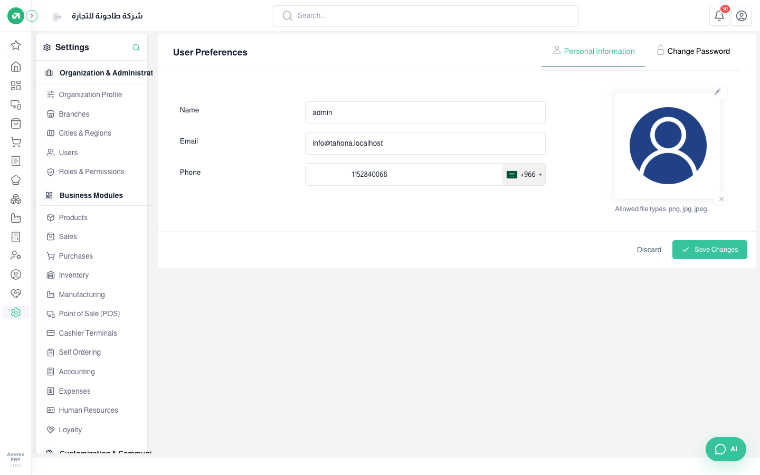Click into the Email field
This screenshot has height=475, width=760.
(x=425, y=144)
